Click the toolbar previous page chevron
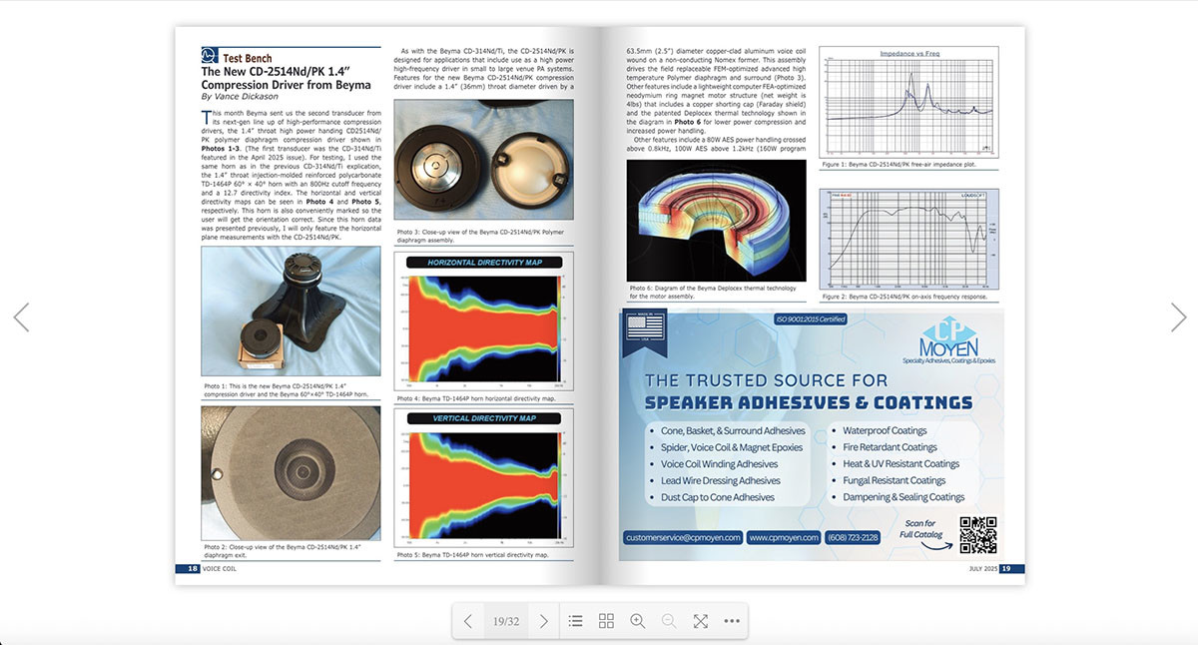The height and width of the screenshot is (645, 1198). click(x=468, y=621)
